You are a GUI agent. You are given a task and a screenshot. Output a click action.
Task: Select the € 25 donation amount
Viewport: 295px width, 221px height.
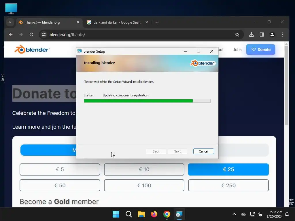pos(228,169)
